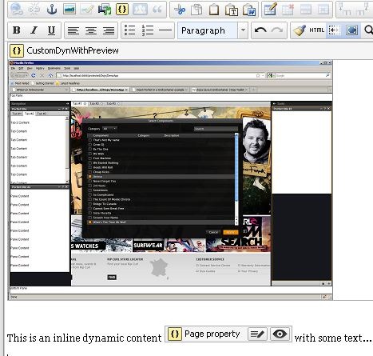Align text right
This screenshot has height=356, width=373.
click(109, 30)
